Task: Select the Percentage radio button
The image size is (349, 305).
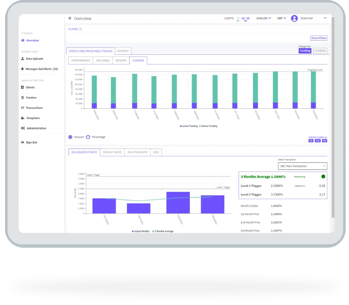Action: (x=88, y=137)
